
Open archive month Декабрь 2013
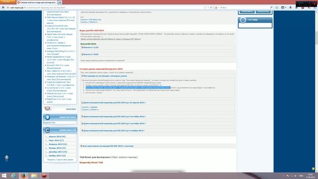pos(58,152)
